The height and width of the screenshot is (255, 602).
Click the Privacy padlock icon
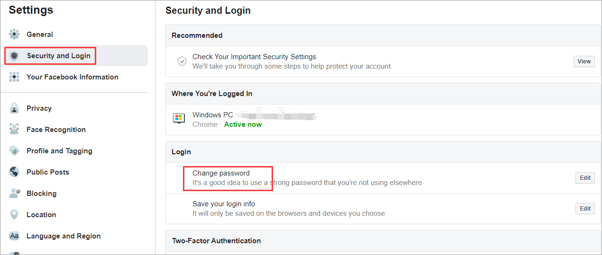tap(14, 108)
